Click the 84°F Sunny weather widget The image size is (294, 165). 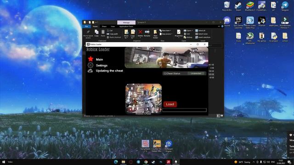tap(243, 162)
